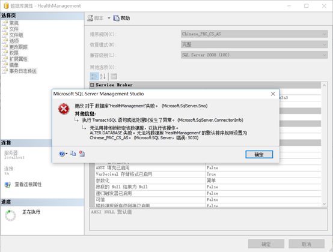
Task: Click the scroll up arrow of property grid
Action: tap(325, 85)
